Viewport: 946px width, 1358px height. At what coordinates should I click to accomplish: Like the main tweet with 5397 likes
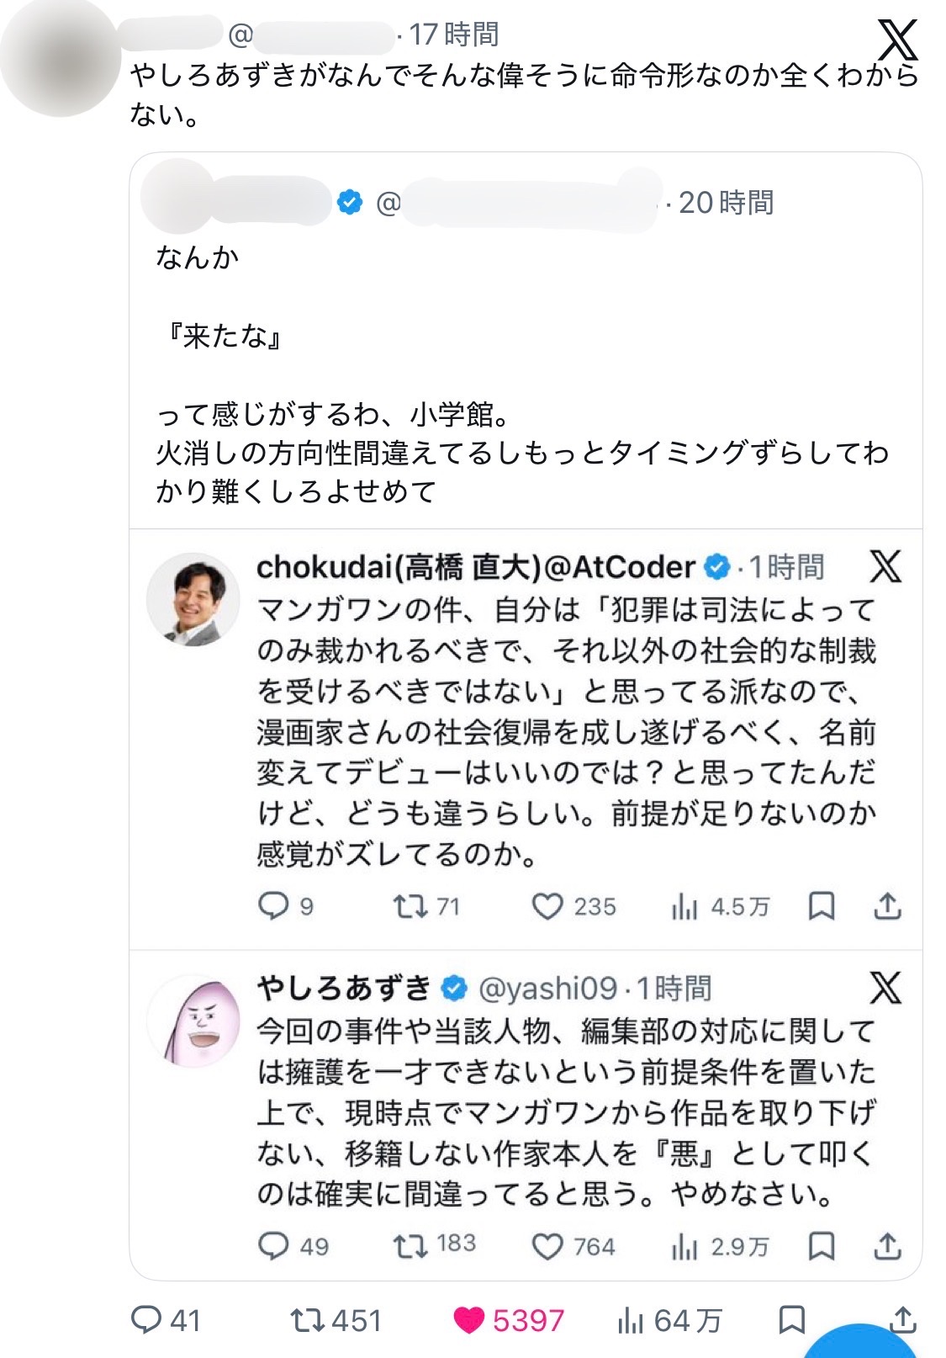click(469, 1320)
